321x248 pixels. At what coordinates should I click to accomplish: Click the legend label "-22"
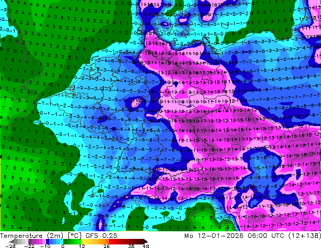(29, 246)
